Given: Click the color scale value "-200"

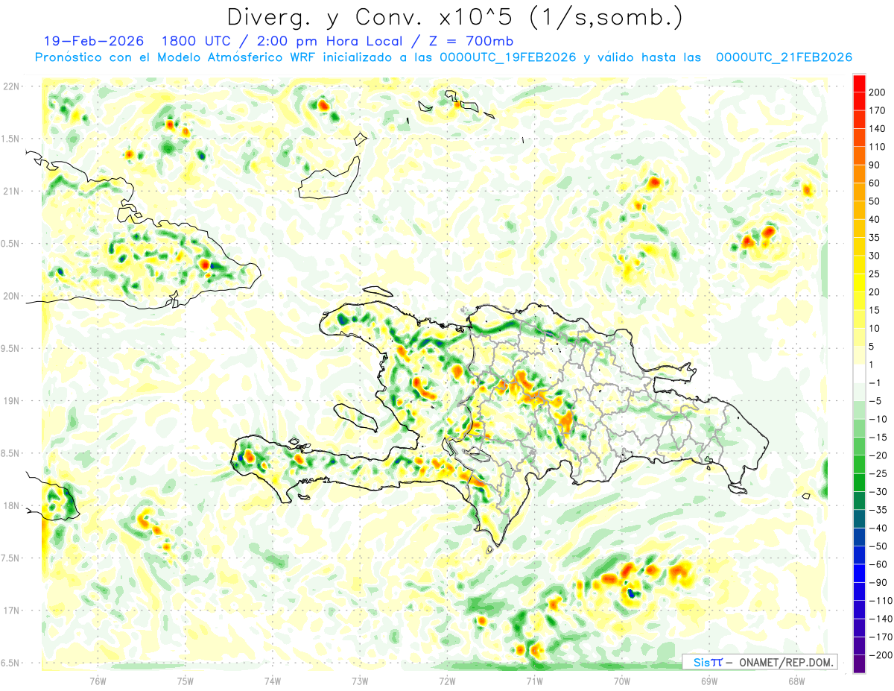Looking at the screenshot, I should tap(881, 655).
